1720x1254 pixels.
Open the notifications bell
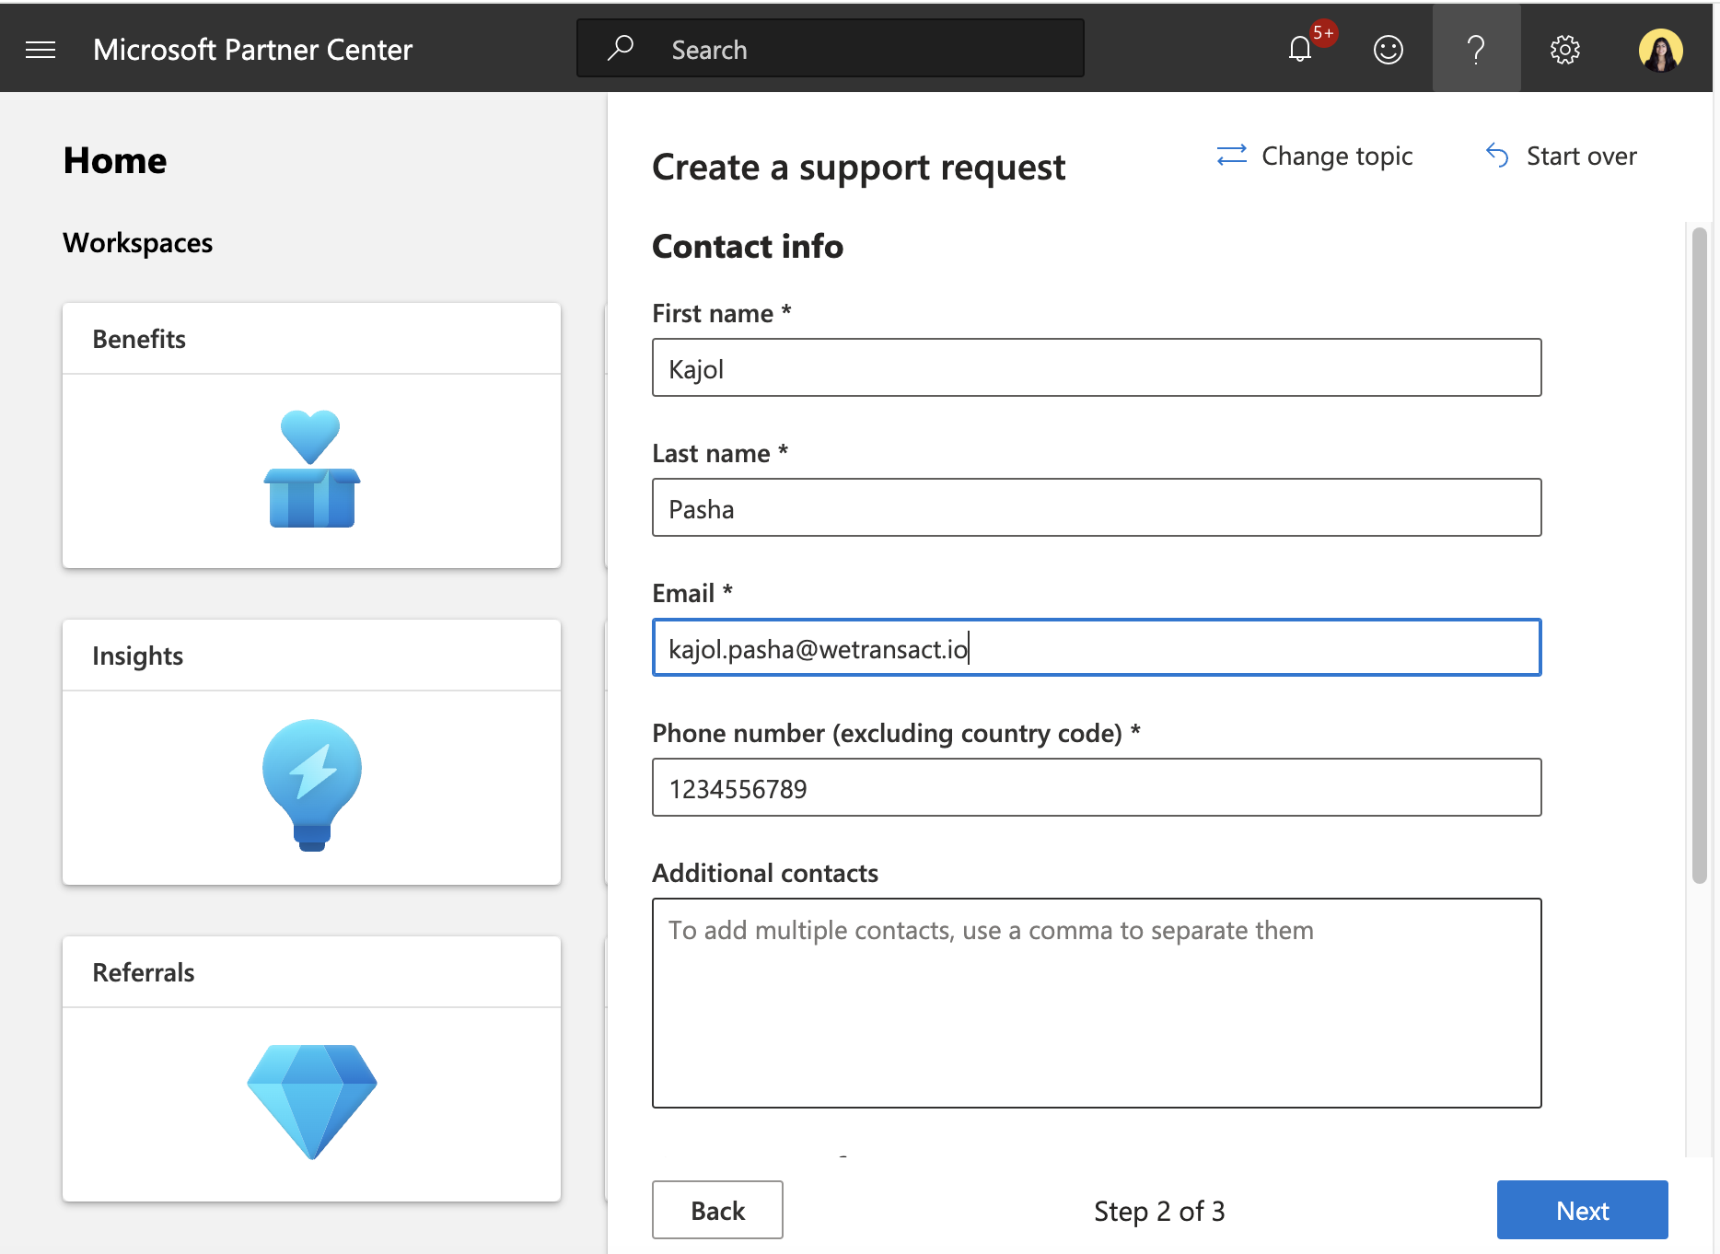[1300, 49]
